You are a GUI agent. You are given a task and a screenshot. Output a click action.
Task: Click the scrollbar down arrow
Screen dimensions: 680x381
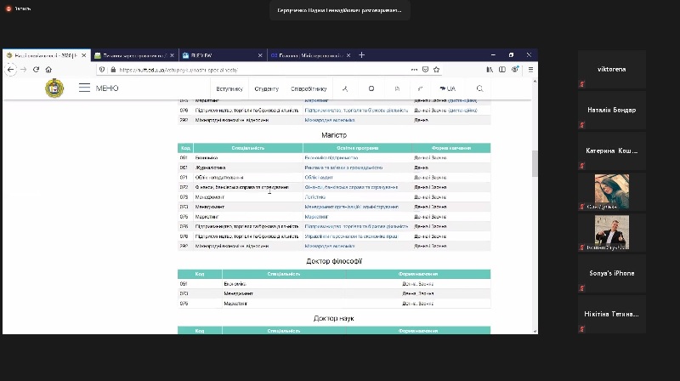tap(535, 331)
